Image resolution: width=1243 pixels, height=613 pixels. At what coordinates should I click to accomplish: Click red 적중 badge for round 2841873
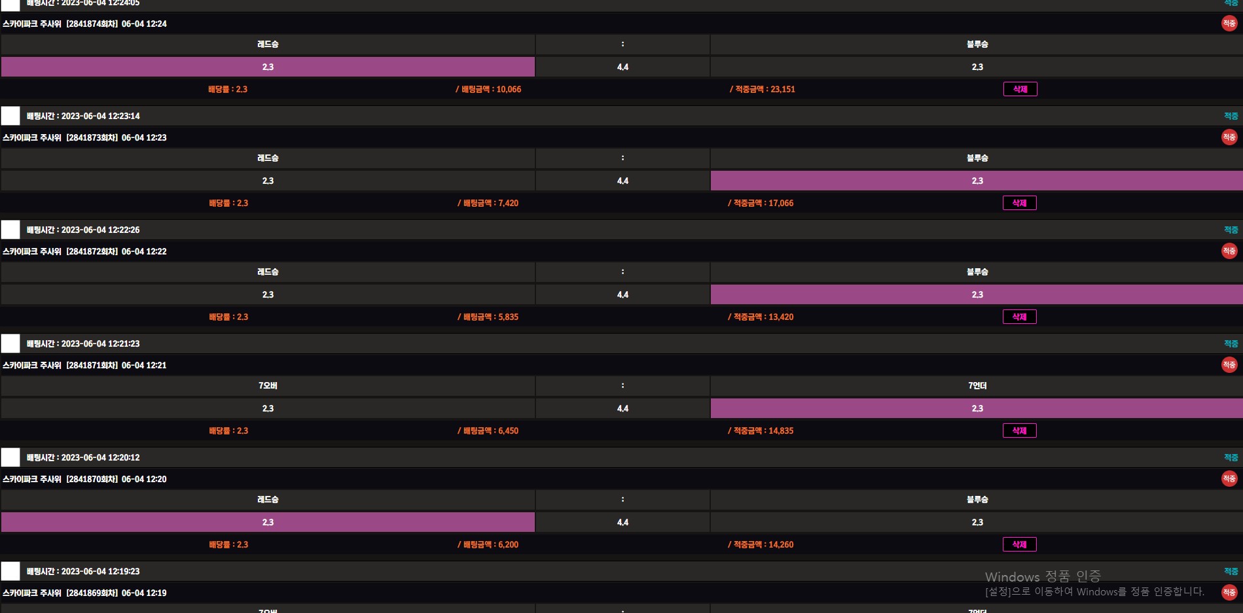pyautogui.click(x=1229, y=137)
